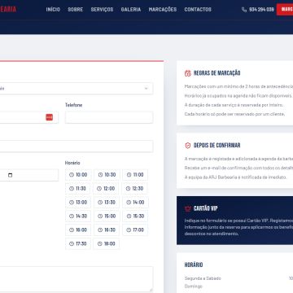Click the Regras de Marcação heading
The image size is (293, 293).
(217, 73)
